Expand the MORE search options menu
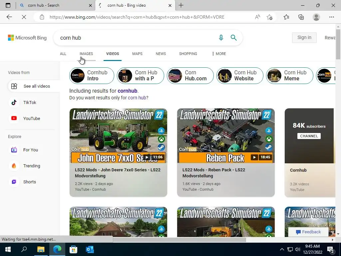This screenshot has width=341, height=256. [219, 54]
